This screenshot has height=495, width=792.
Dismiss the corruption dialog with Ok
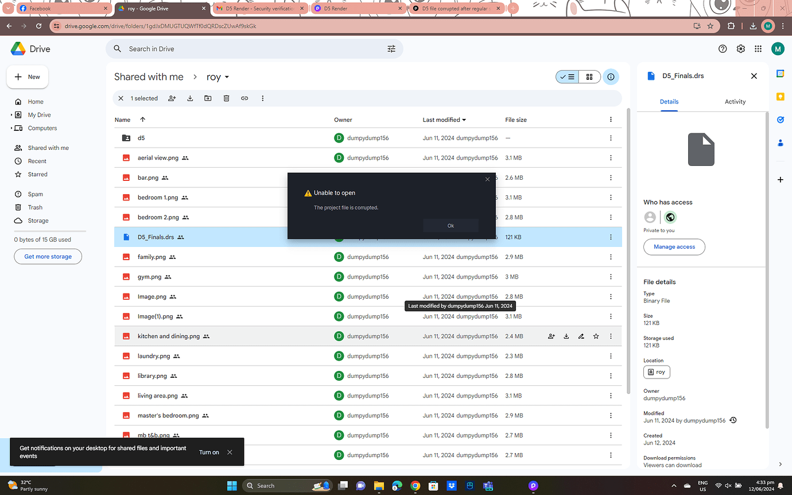click(x=451, y=225)
